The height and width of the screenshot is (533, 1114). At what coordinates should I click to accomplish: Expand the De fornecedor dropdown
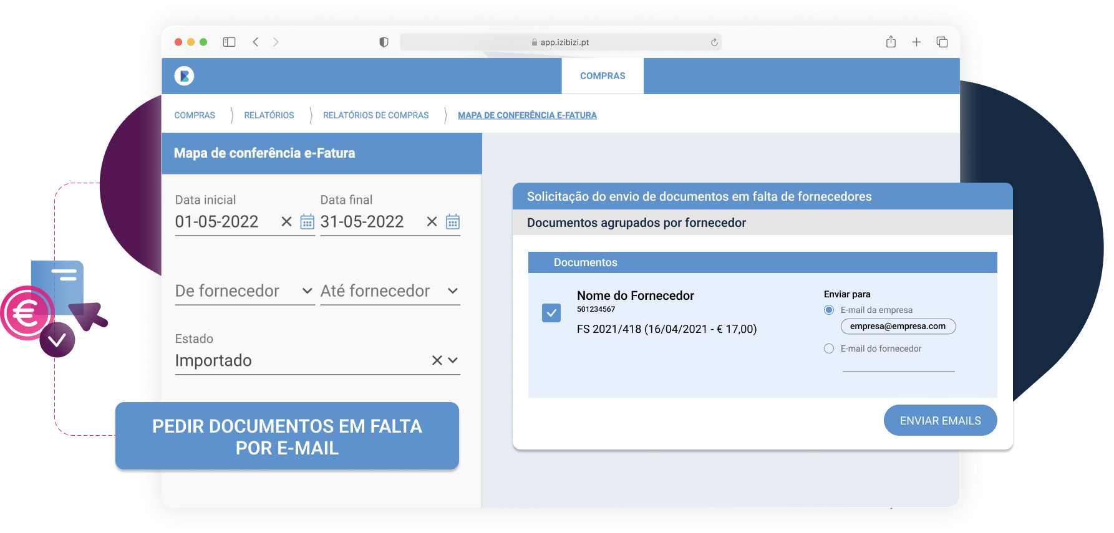(307, 291)
